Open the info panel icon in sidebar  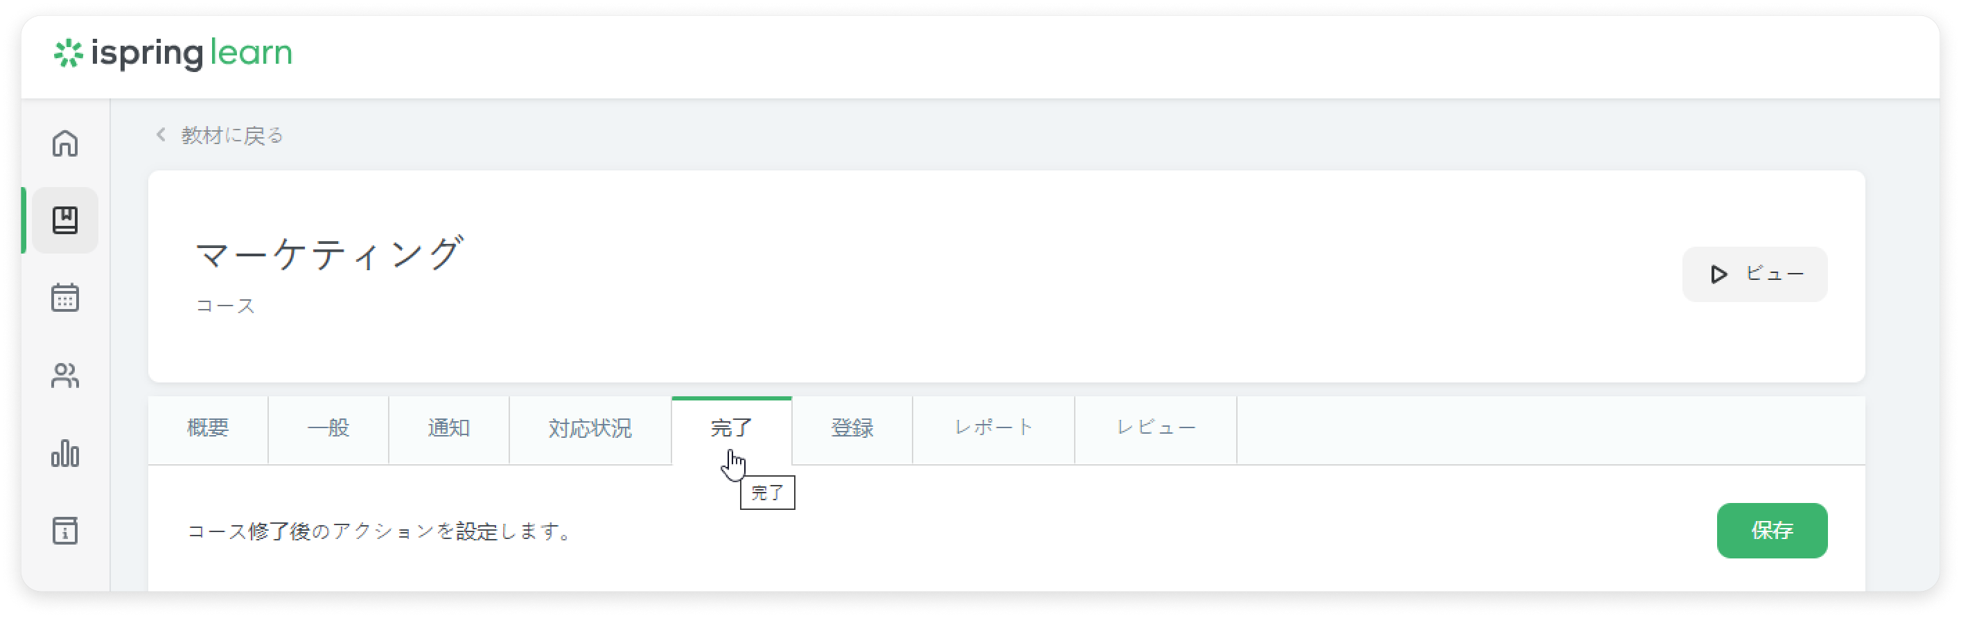click(x=64, y=531)
